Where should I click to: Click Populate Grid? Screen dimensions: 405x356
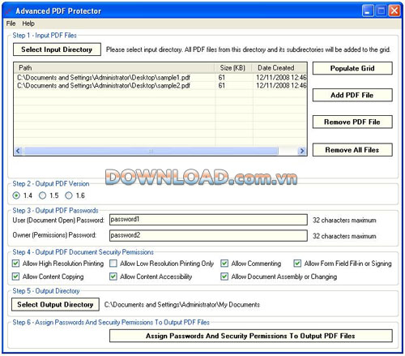pyautogui.click(x=352, y=68)
